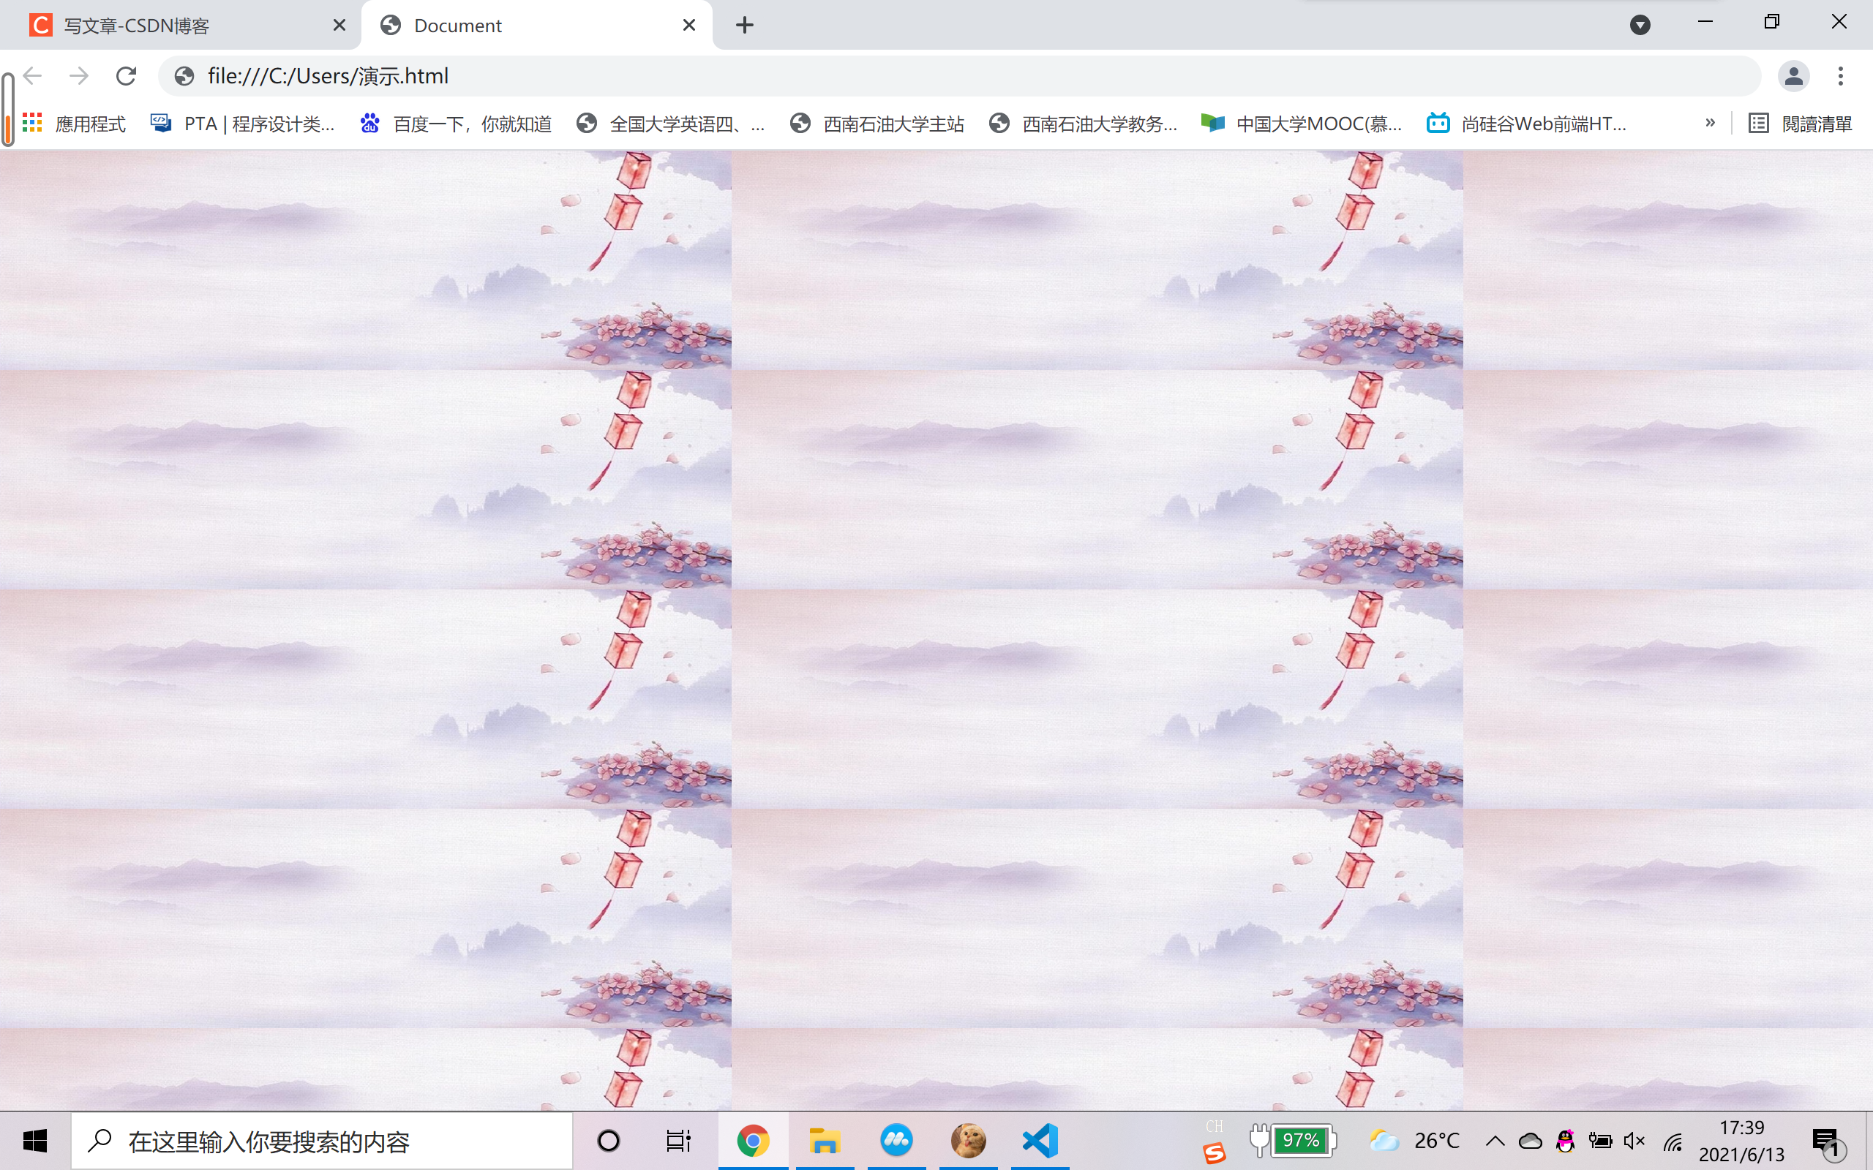
Task: Open Task View on the taskbar
Action: point(678,1141)
